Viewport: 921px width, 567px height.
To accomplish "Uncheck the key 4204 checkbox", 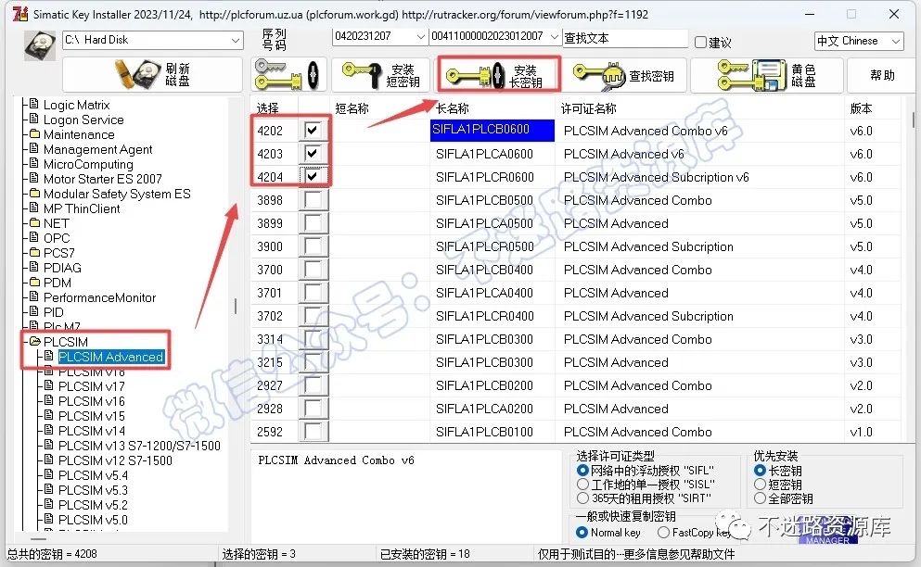I will point(313,176).
